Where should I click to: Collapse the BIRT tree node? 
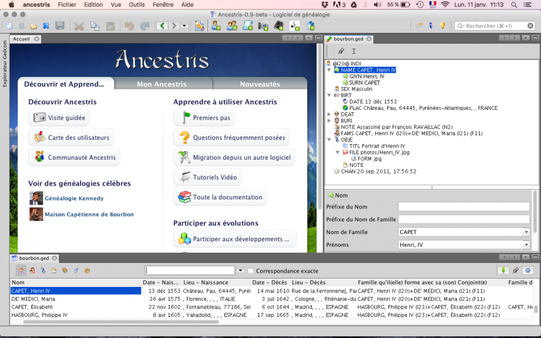329,95
